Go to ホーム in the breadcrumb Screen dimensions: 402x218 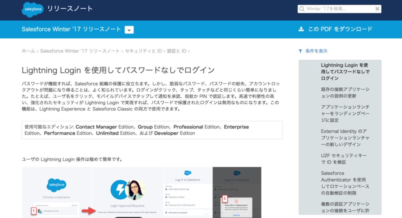[x=28, y=51]
